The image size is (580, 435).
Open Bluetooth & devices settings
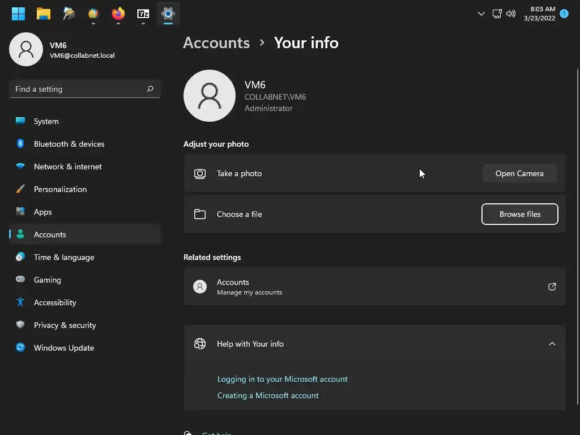[69, 144]
